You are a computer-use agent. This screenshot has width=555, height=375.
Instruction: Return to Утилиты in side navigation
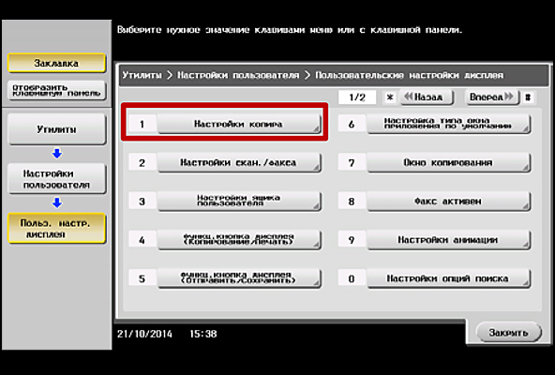56,129
